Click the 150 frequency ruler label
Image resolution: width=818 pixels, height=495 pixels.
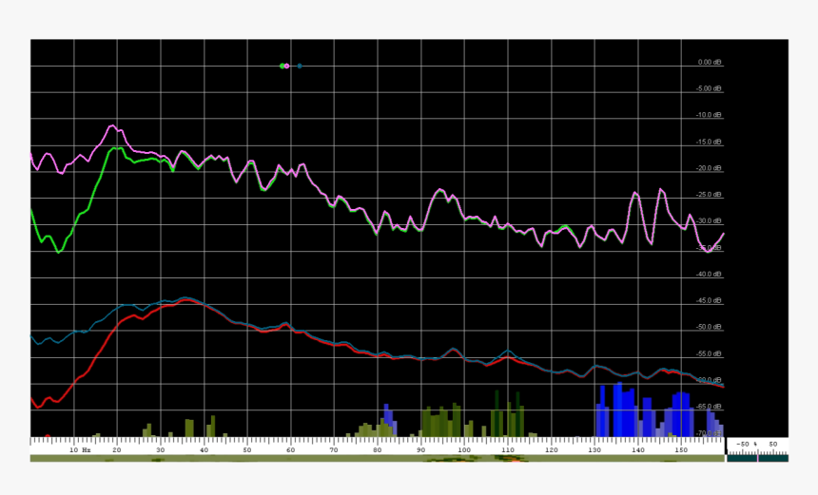(681, 449)
